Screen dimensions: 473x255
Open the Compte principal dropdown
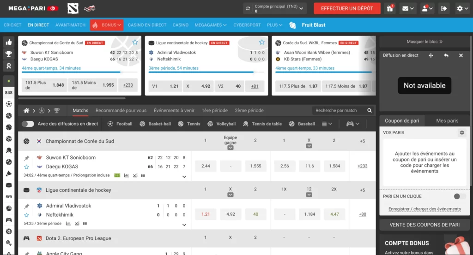(x=275, y=8)
